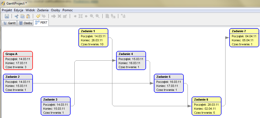Switch to the Gantt tab
This screenshot has width=260, height=118.
[x=9, y=23]
